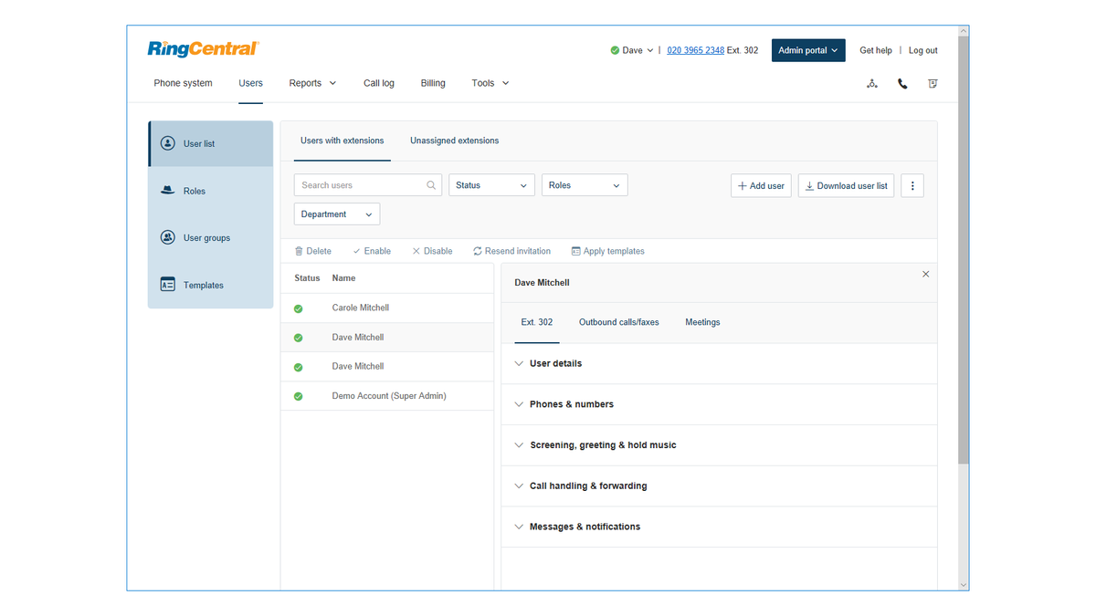The image size is (1096, 616).
Task: Switch to the Unassigned extensions tab
Action: 454,141
